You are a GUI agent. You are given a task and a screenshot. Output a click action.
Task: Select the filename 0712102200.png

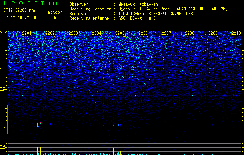click(20, 10)
